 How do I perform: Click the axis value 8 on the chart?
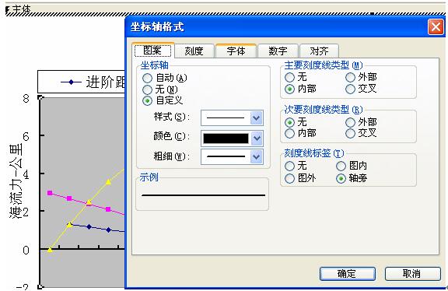tap(26, 99)
